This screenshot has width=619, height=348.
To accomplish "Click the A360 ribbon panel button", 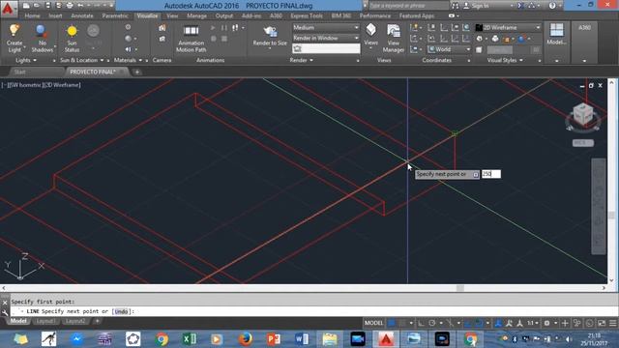I will [584, 28].
